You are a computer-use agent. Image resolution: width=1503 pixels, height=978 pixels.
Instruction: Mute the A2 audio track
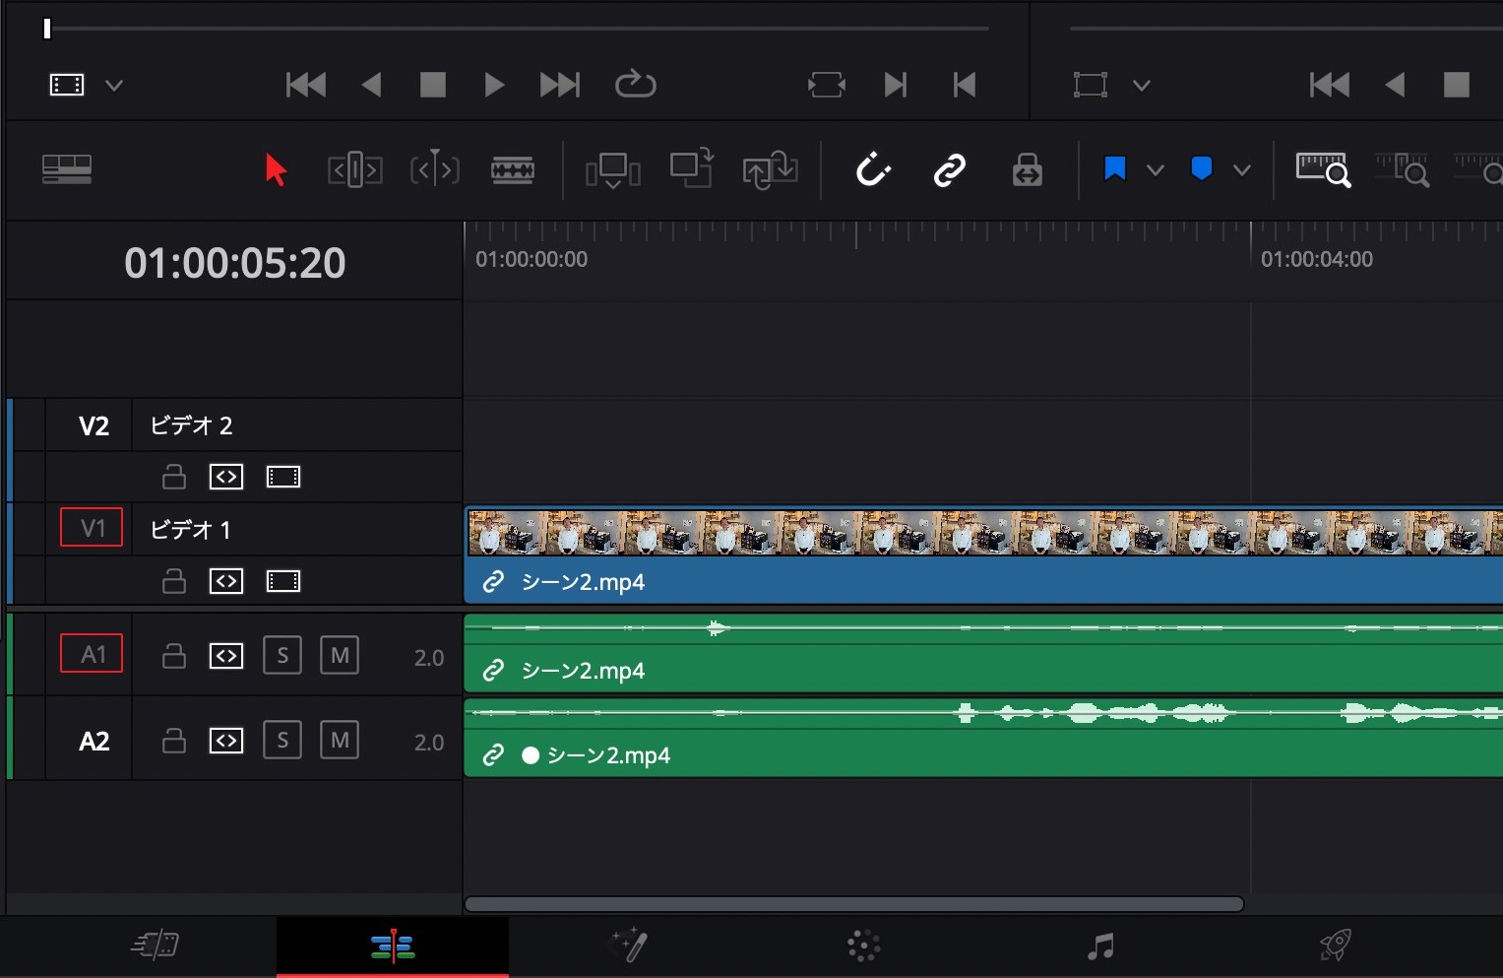(340, 740)
